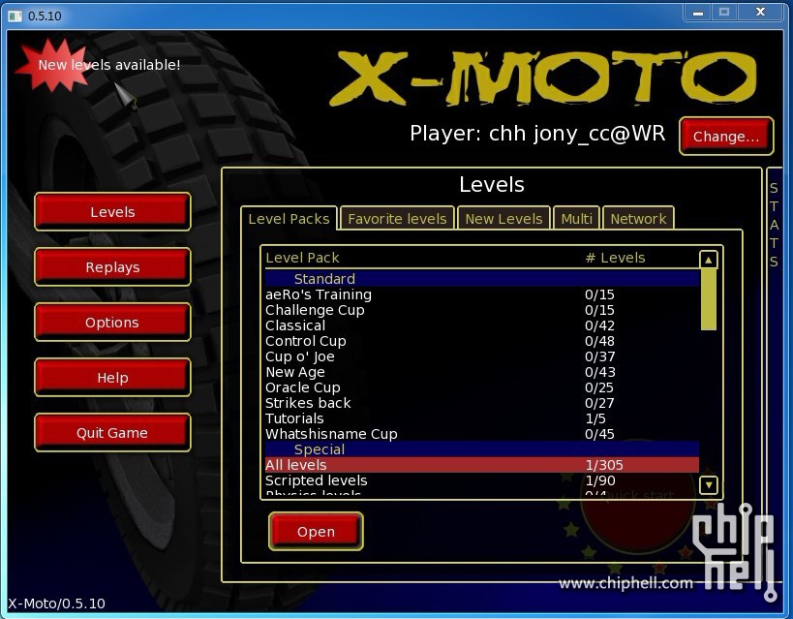Screen dimensions: 793x619
Task: Switch to the Multi tab
Action: pyautogui.click(x=576, y=219)
